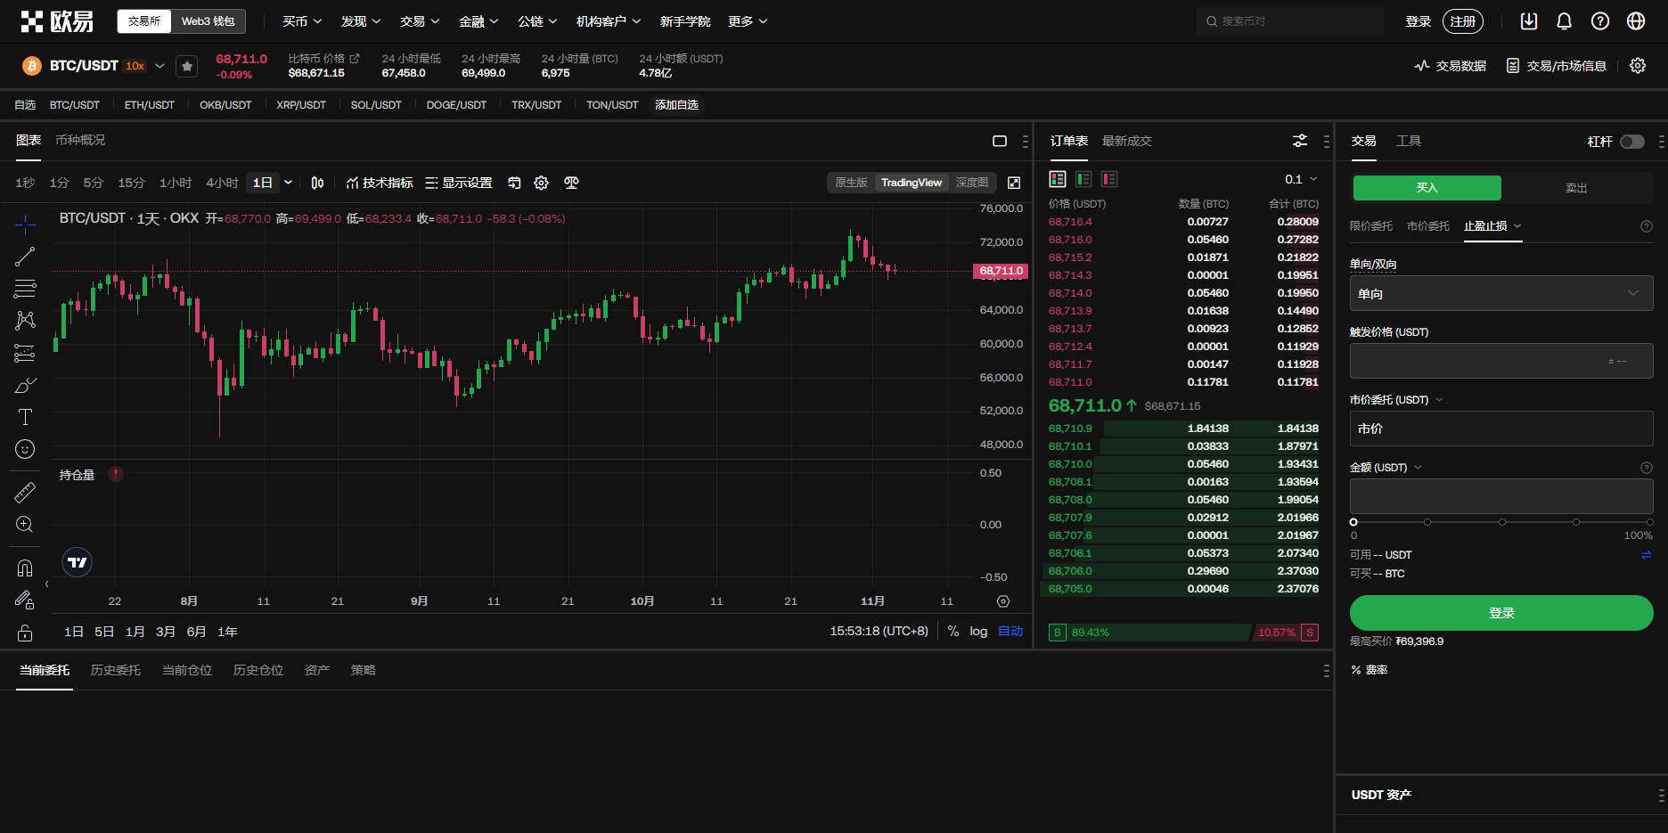Toggle log scale on chart
The image size is (1668, 833).
978,631
